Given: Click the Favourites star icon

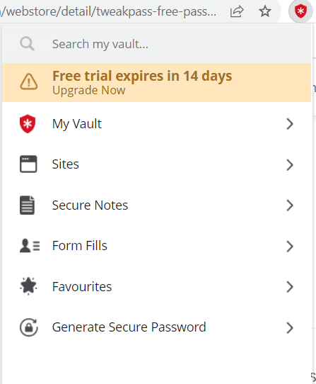Looking at the screenshot, I should [28, 286].
